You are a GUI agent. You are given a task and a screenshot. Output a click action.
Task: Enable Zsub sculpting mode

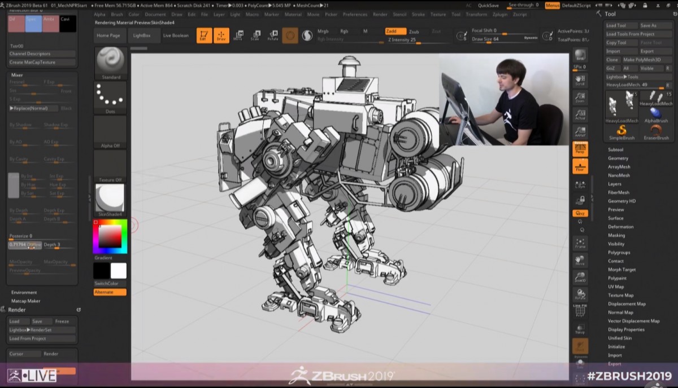(414, 32)
